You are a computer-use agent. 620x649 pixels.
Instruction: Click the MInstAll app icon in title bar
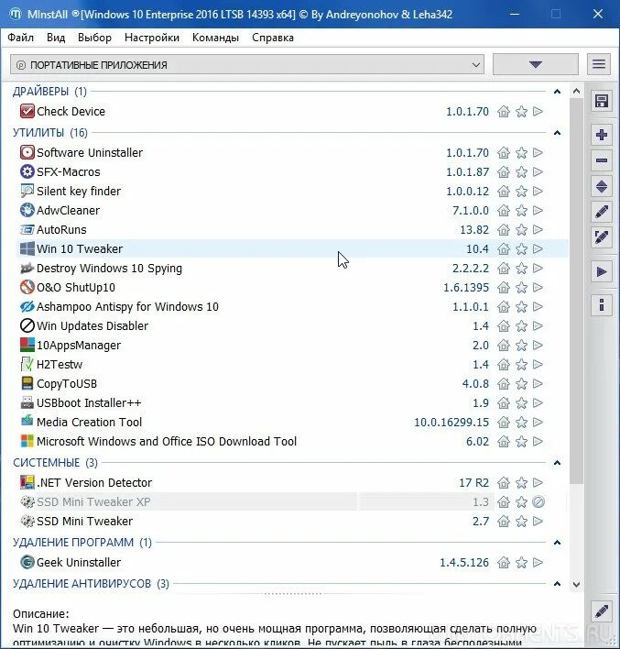[x=15, y=14]
